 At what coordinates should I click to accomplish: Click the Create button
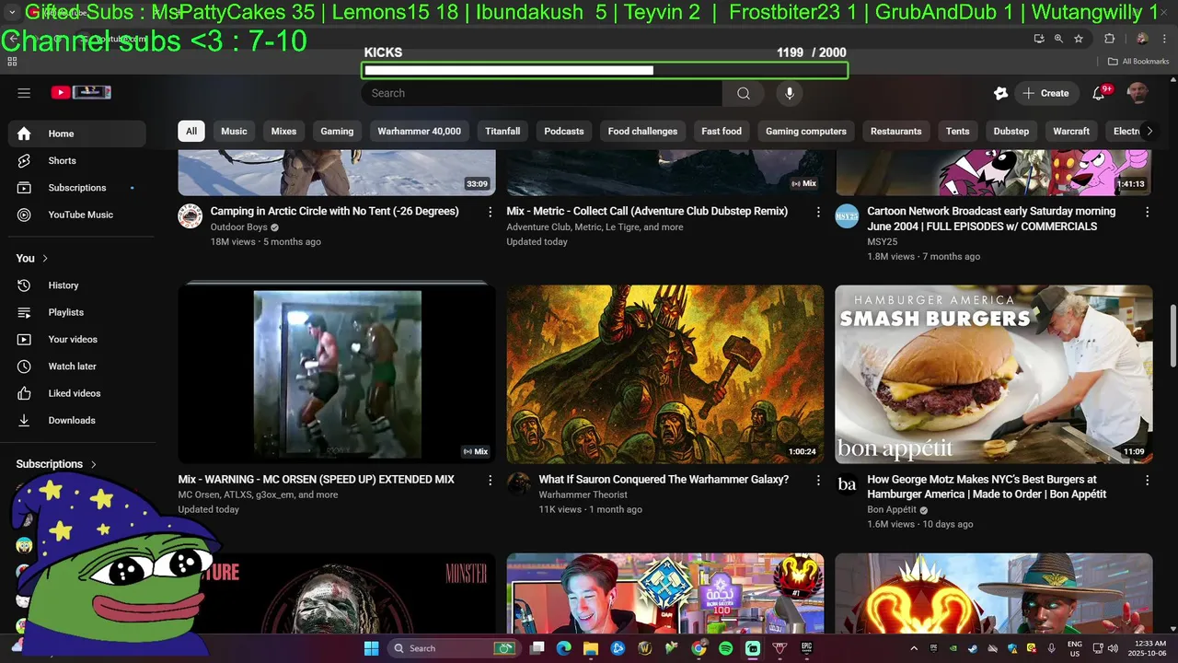(x=1045, y=93)
